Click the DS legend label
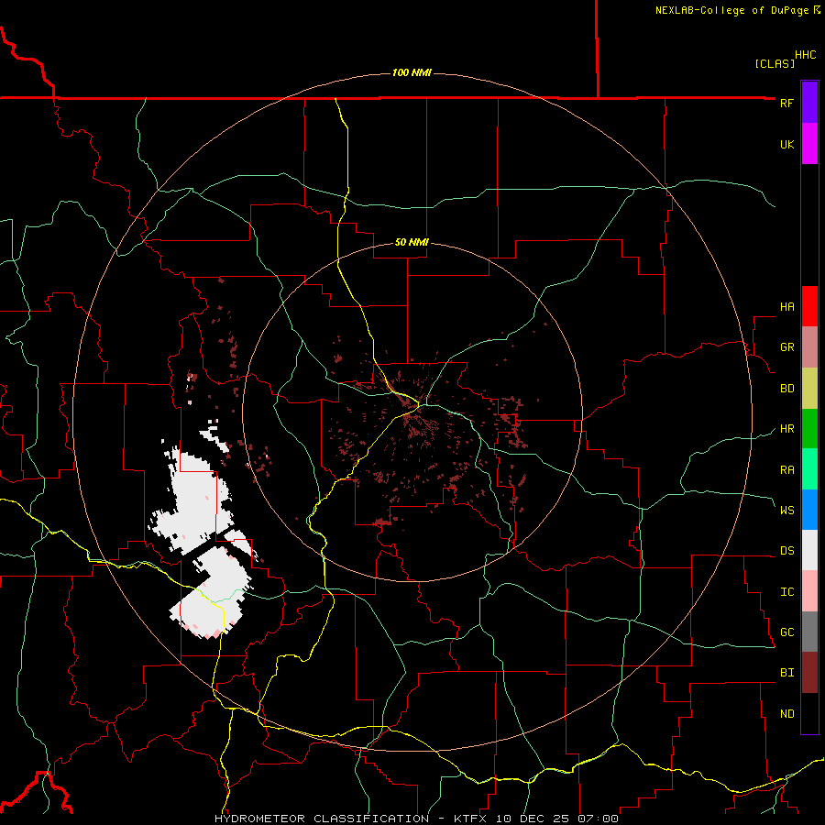The height and width of the screenshot is (825, 825). (x=786, y=551)
